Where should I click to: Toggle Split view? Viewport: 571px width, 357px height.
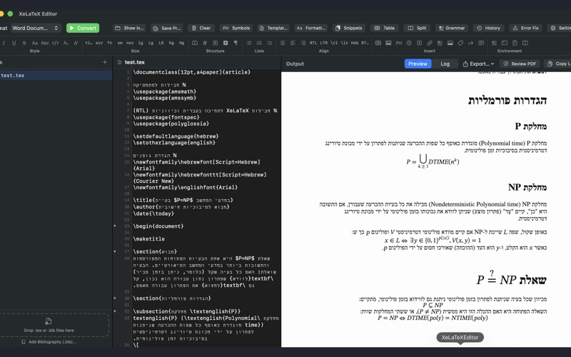[417, 28]
